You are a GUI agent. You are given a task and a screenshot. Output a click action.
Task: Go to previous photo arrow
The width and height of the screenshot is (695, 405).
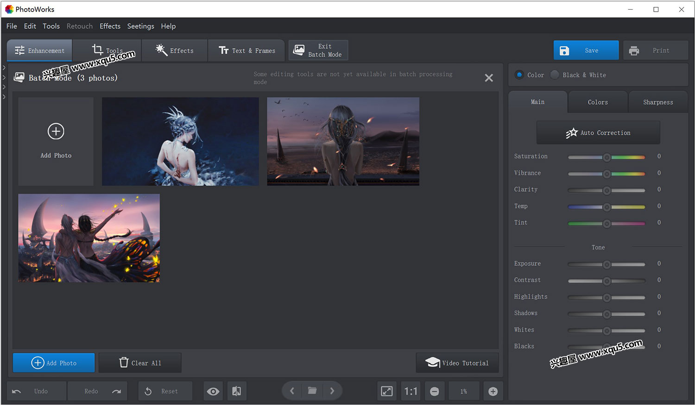pos(292,391)
